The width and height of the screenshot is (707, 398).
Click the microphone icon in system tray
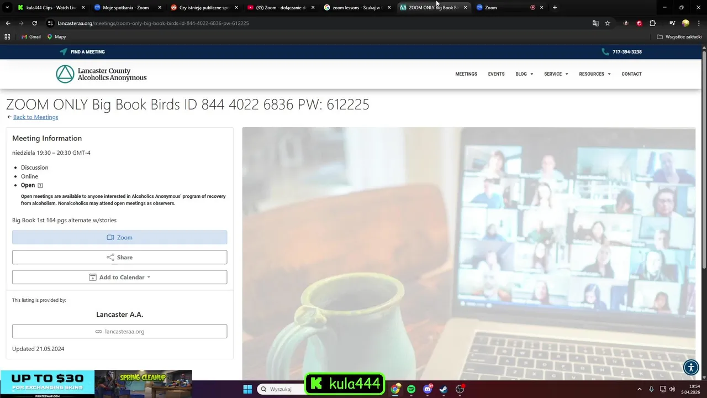652,389
